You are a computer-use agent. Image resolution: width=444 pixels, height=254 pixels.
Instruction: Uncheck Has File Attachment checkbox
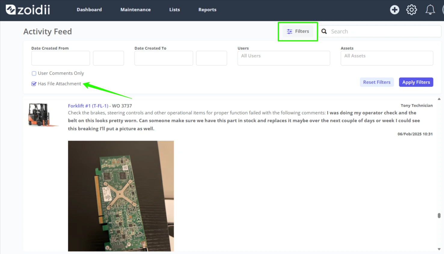34,84
